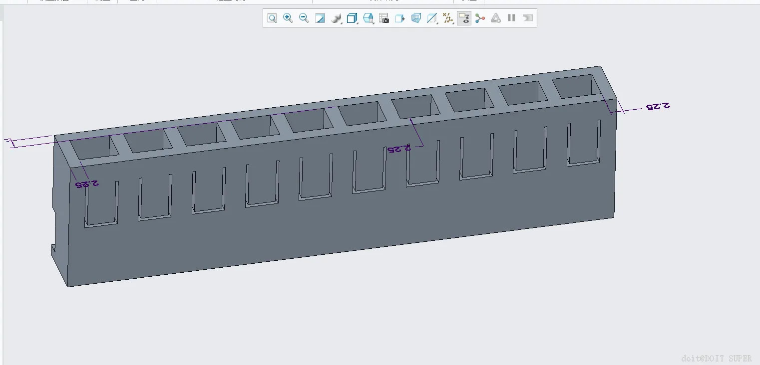Toggle the perspective view cube icon
The image size is (760, 365).
415,18
